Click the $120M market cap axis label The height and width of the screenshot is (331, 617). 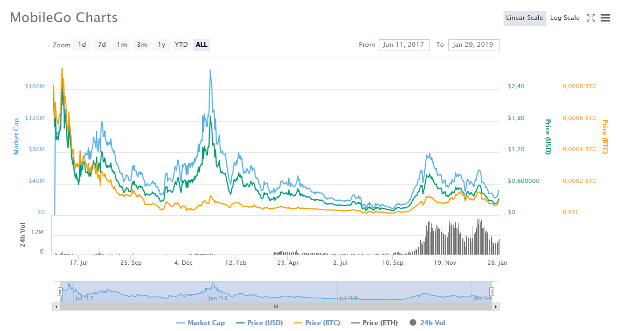[x=34, y=118]
